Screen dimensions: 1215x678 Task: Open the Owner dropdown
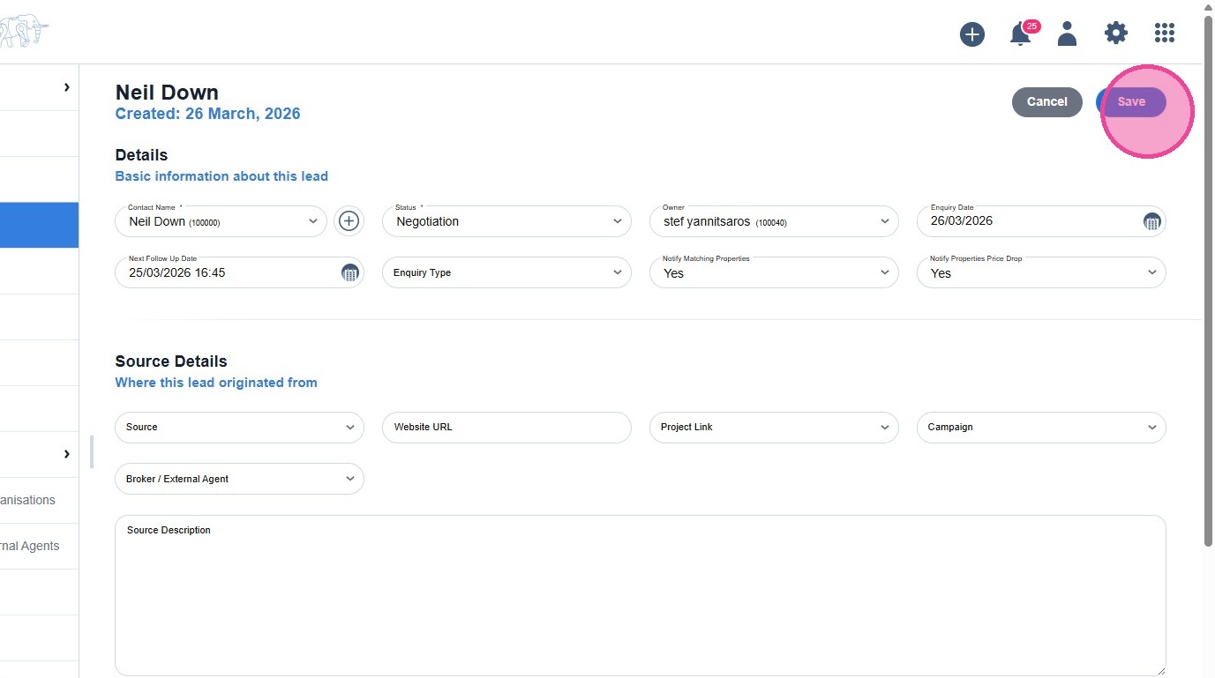(774, 221)
